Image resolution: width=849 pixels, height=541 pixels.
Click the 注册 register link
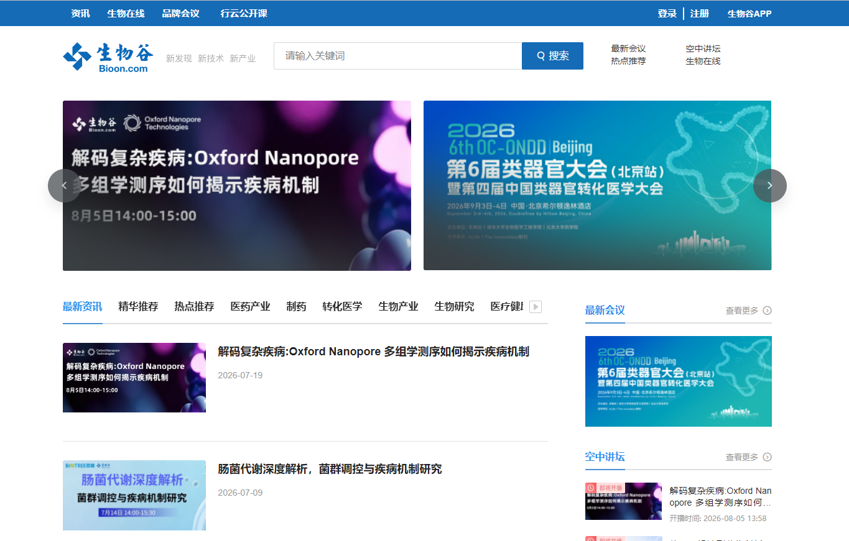pos(699,13)
